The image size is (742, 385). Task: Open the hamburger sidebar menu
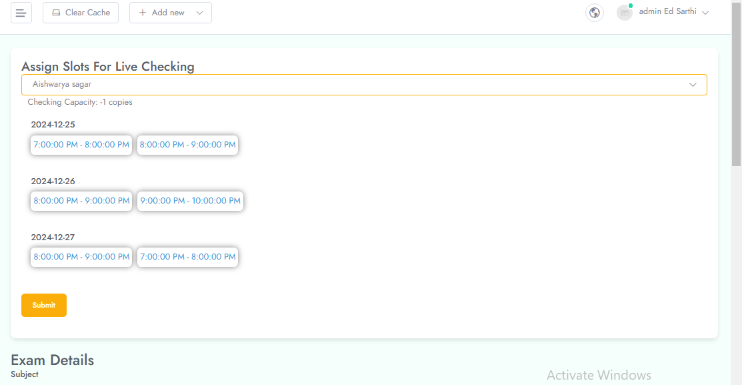coord(21,13)
